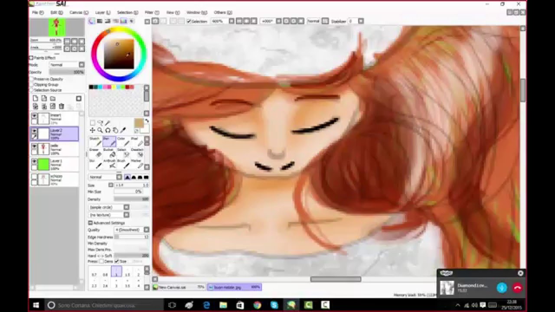Screen dimensions: 555x312
Task: Toggle Selection Source checkbox
Action: pos(32,90)
